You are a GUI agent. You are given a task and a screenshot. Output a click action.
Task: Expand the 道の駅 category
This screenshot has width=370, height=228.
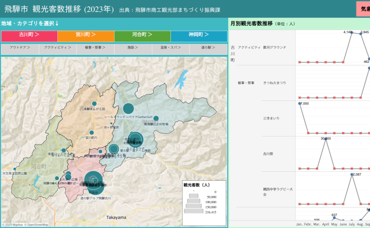(208, 49)
